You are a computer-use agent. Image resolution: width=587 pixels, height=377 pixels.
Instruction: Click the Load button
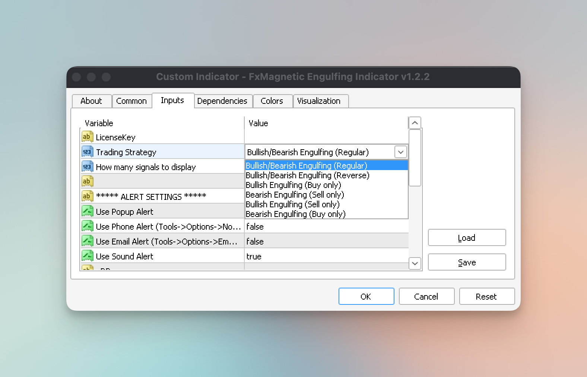(467, 238)
